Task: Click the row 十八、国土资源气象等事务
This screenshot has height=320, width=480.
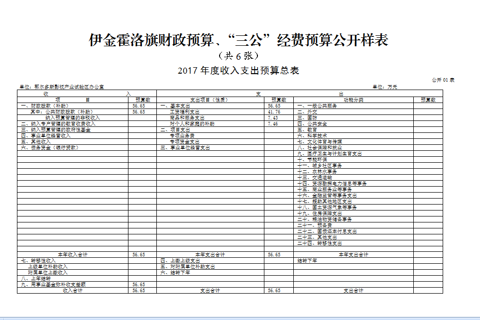Action: pyautogui.click(x=353, y=208)
